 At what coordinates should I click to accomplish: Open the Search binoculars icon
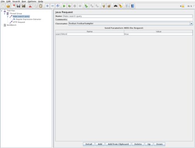[x=115, y=6]
